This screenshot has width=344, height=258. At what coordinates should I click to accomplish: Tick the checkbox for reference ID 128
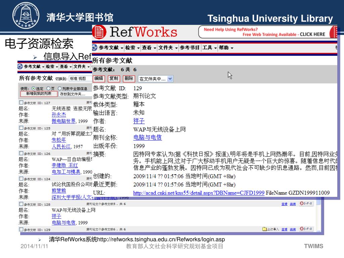pyautogui.click(x=21, y=204)
